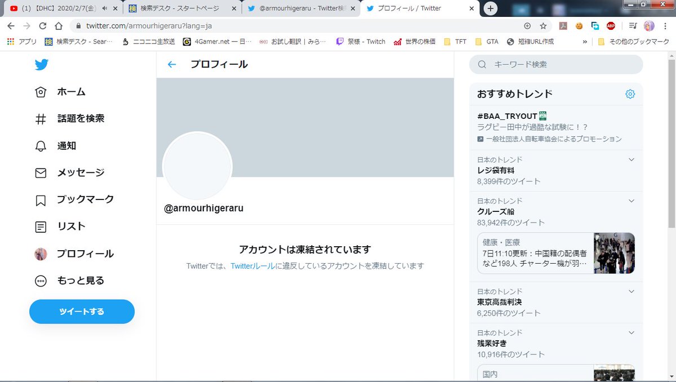Click the Twitter bird logo in sidebar
The height and width of the screenshot is (382, 676).
41,65
